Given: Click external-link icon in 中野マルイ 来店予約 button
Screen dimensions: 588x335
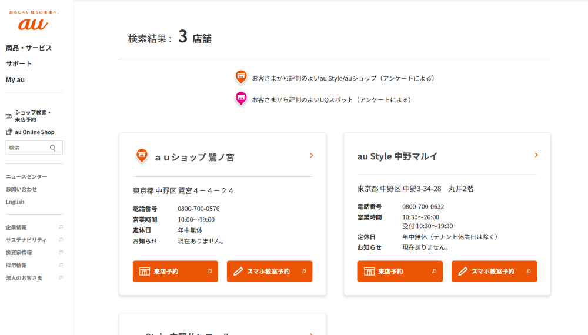Looking at the screenshot, I should (435, 272).
